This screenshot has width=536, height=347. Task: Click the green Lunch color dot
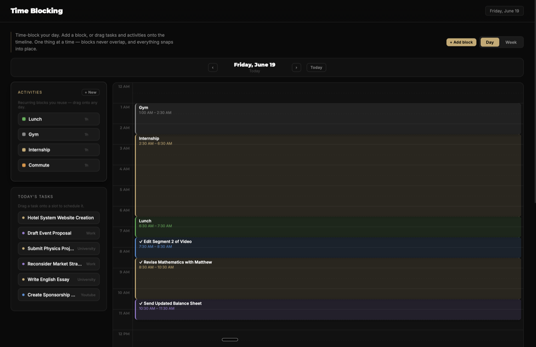click(x=24, y=119)
